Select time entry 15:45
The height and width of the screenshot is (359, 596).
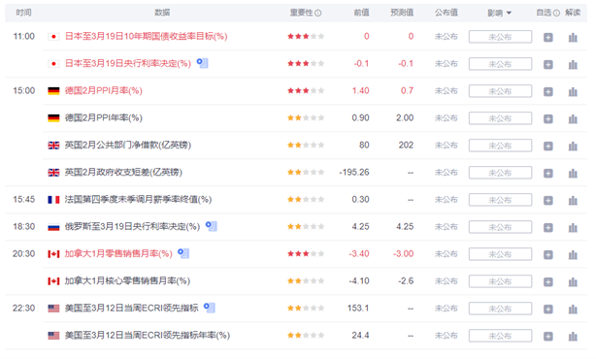pos(24,200)
